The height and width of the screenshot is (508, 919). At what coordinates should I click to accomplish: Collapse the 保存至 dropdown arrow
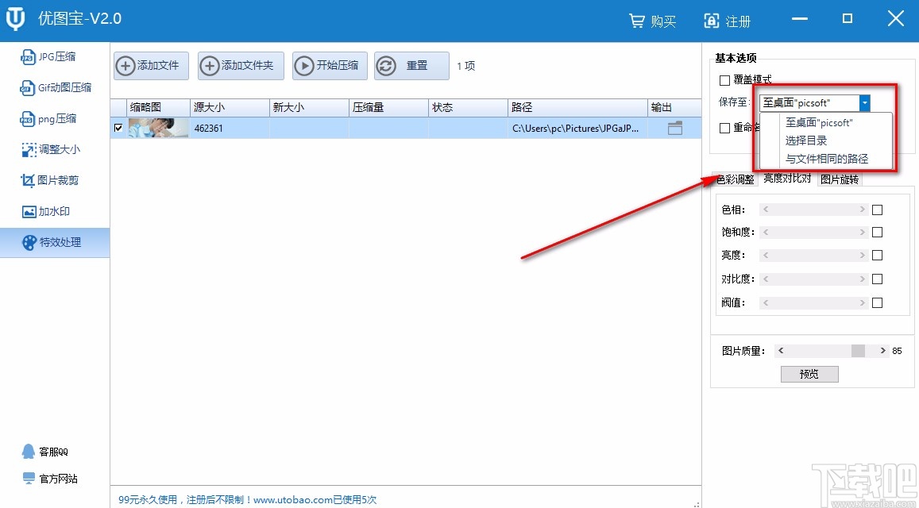click(x=864, y=103)
